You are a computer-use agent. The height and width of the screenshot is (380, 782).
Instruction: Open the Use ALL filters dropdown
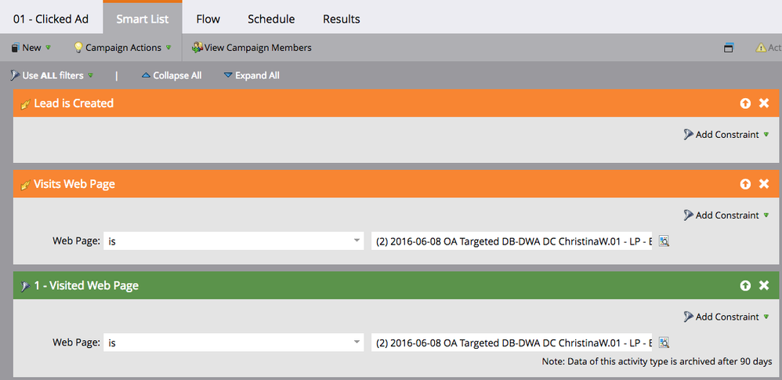coord(52,75)
